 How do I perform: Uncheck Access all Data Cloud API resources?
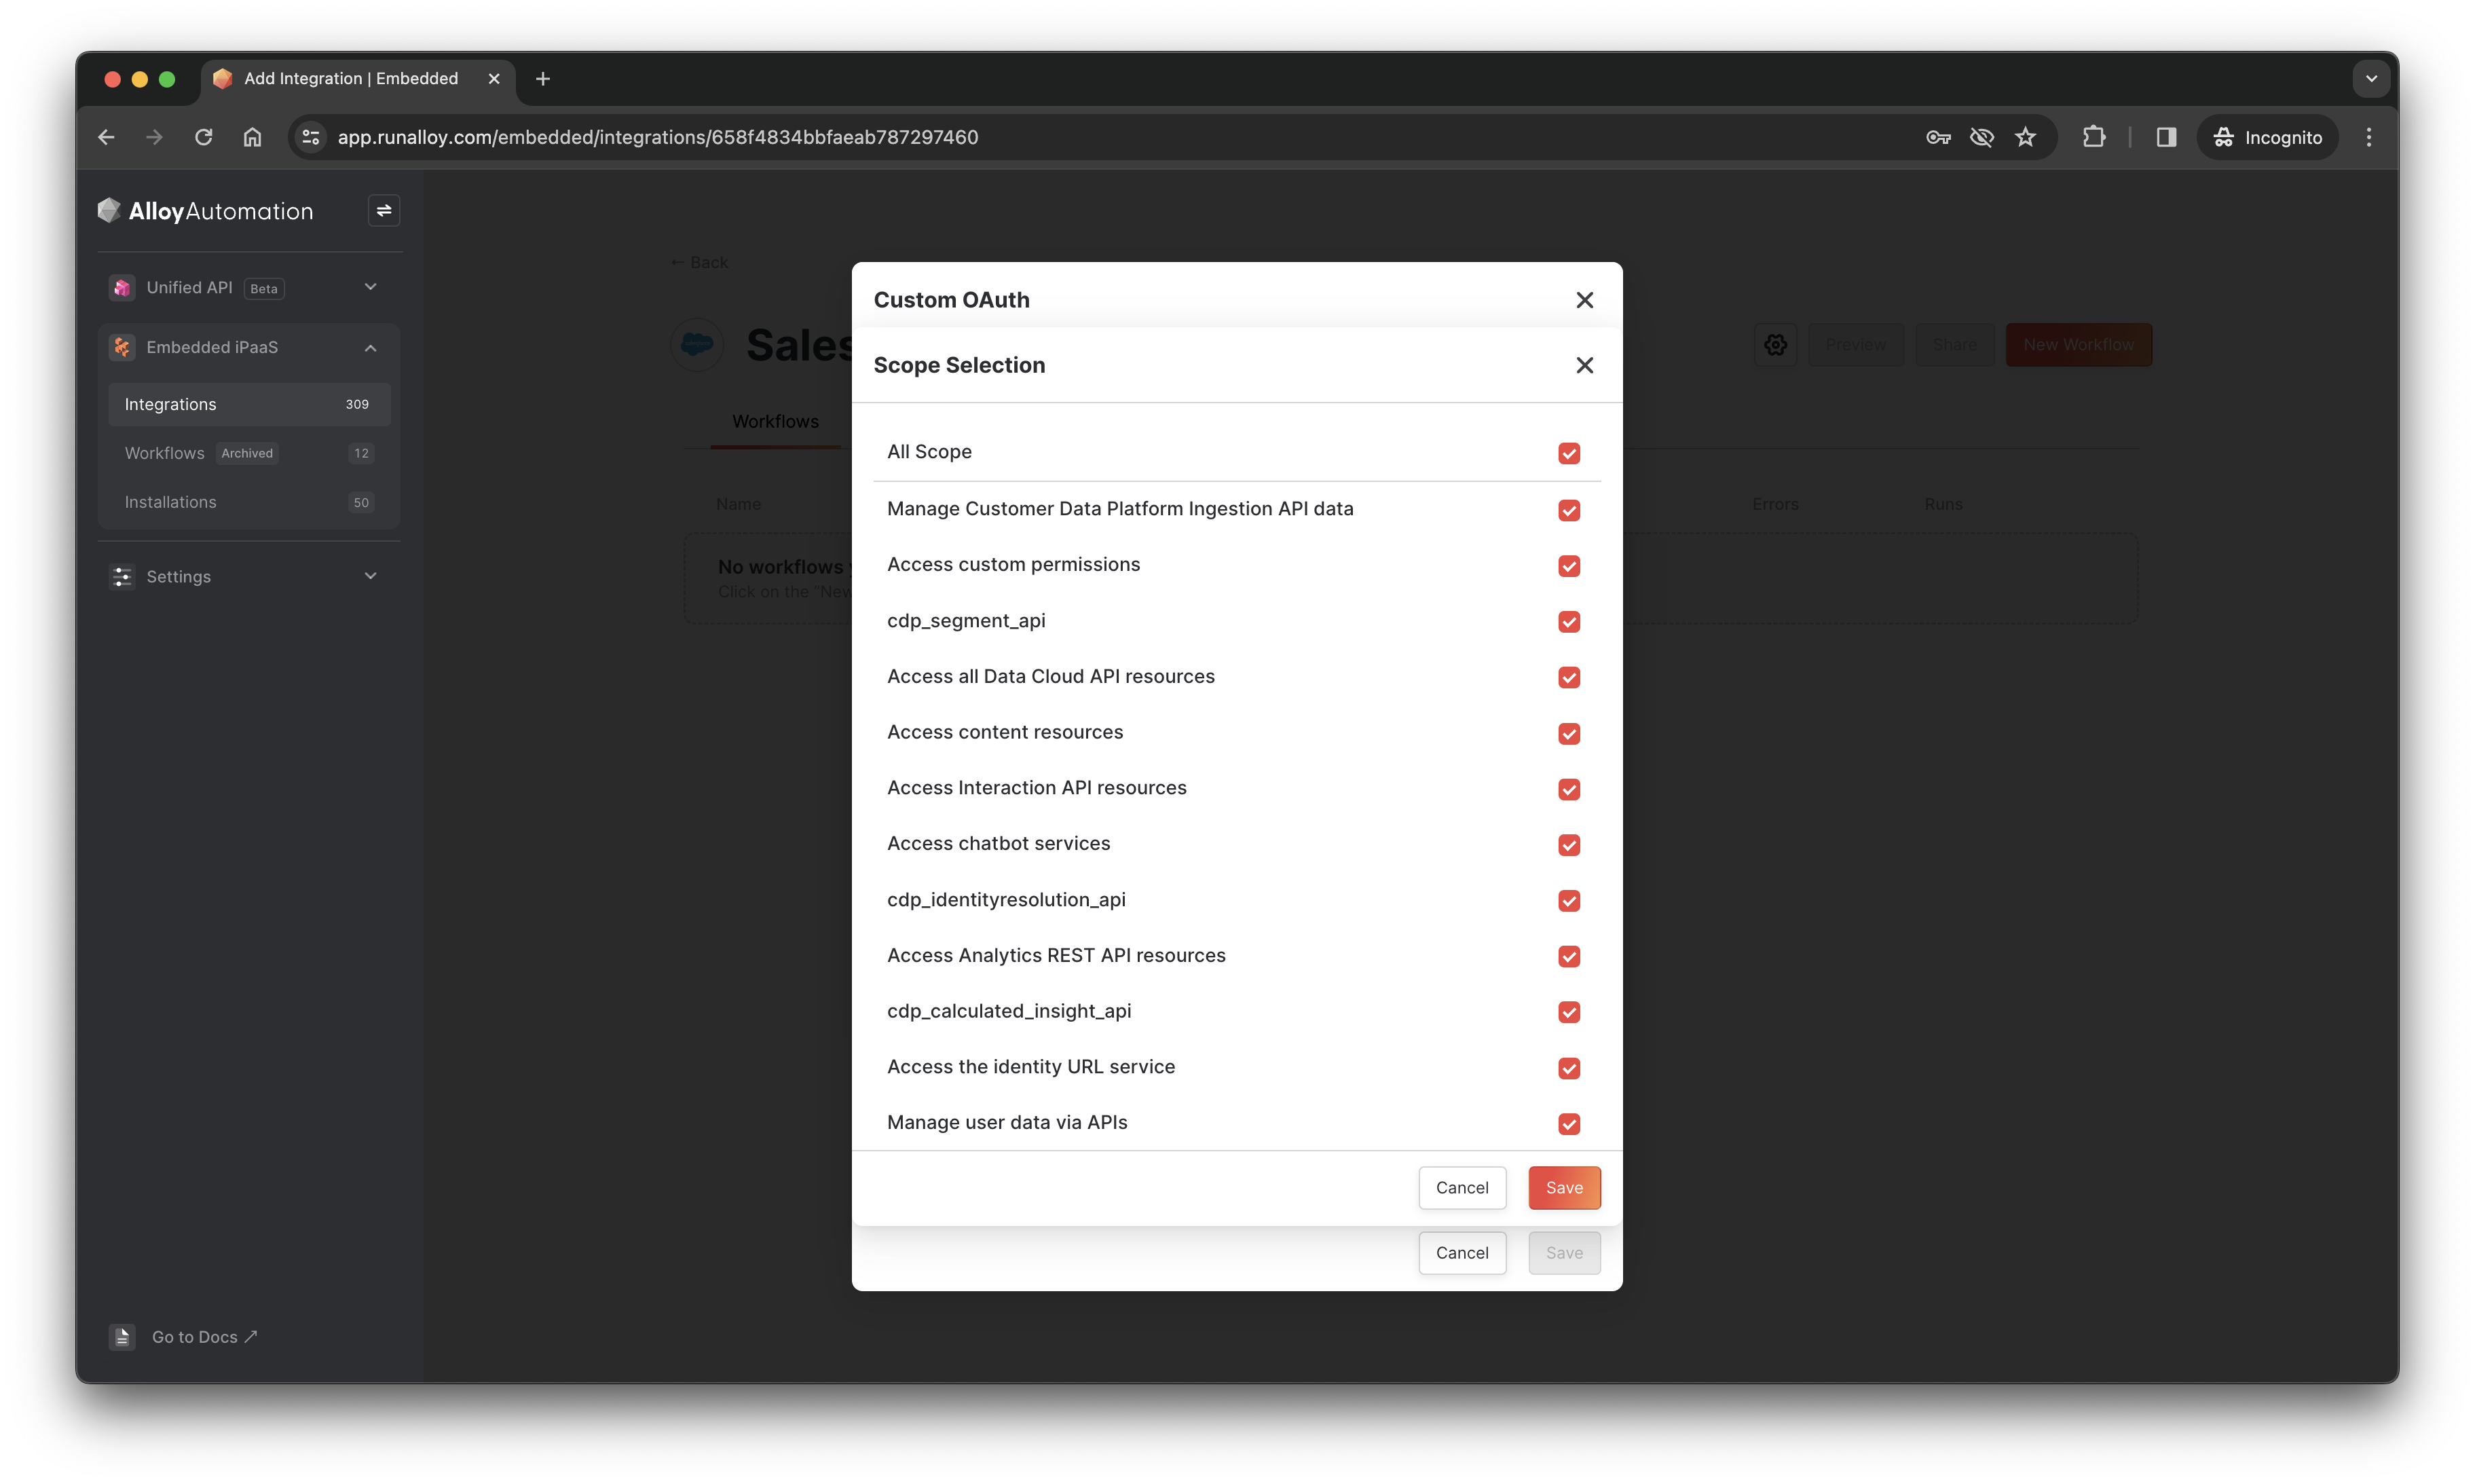[1569, 677]
